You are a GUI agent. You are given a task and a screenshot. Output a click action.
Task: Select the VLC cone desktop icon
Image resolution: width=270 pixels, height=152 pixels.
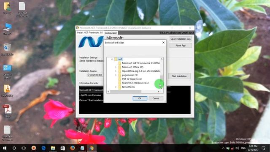[7, 90]
